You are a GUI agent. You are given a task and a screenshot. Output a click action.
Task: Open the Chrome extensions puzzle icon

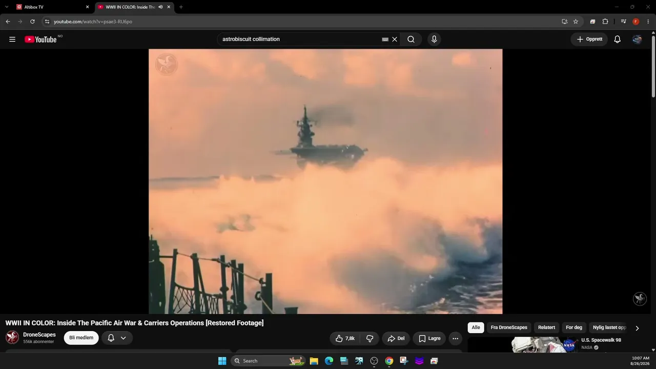605,22
